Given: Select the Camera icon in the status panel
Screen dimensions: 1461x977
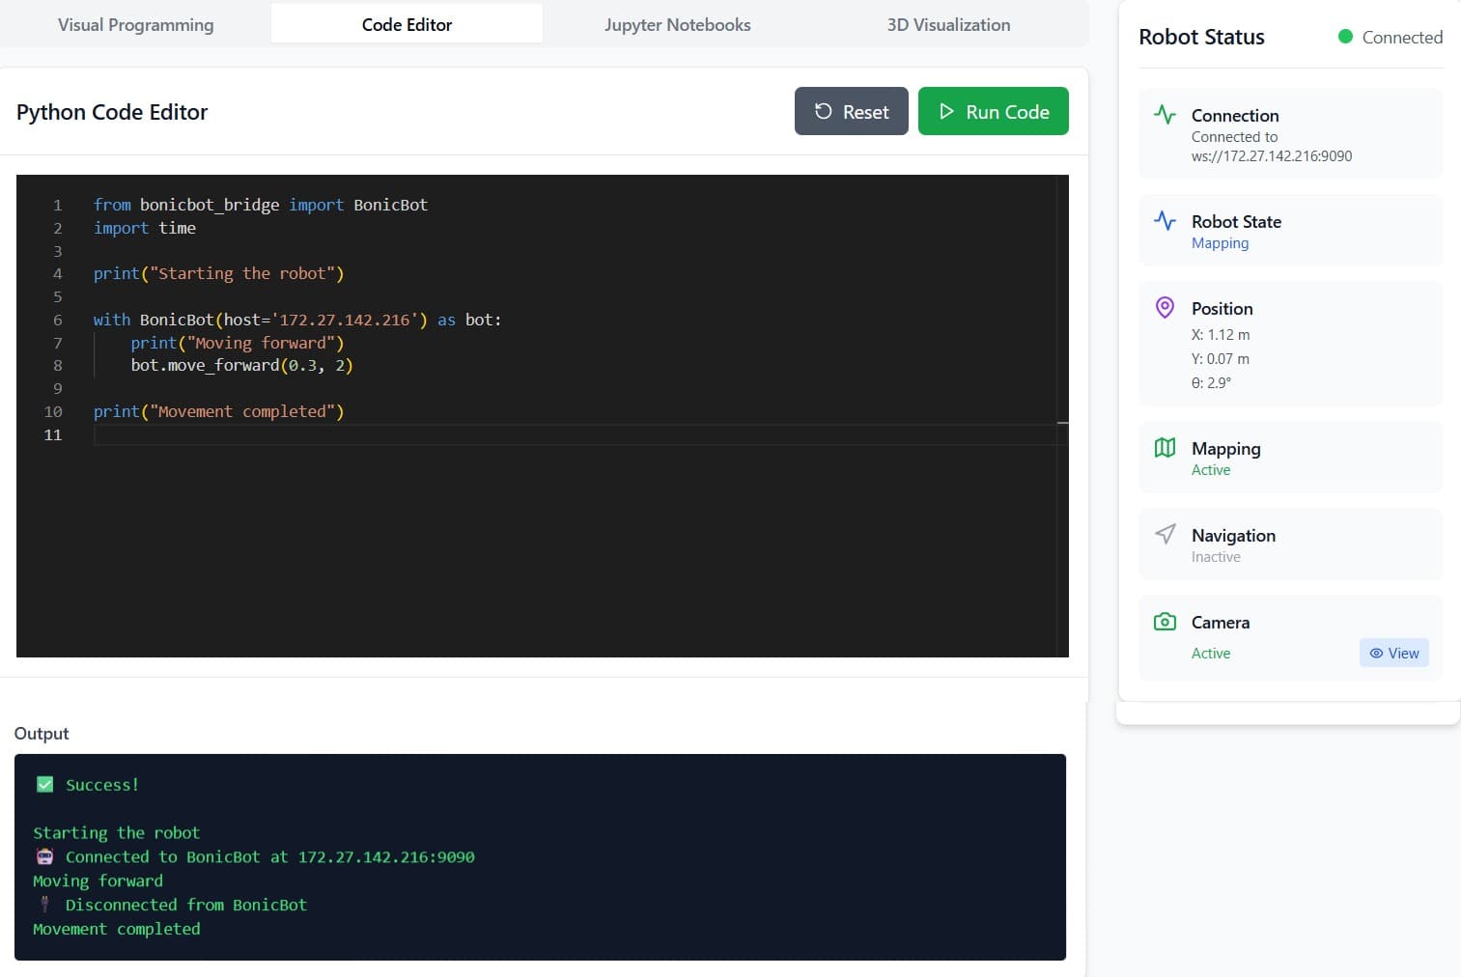Looking at the screenshot, I should tap(1165, 621).
